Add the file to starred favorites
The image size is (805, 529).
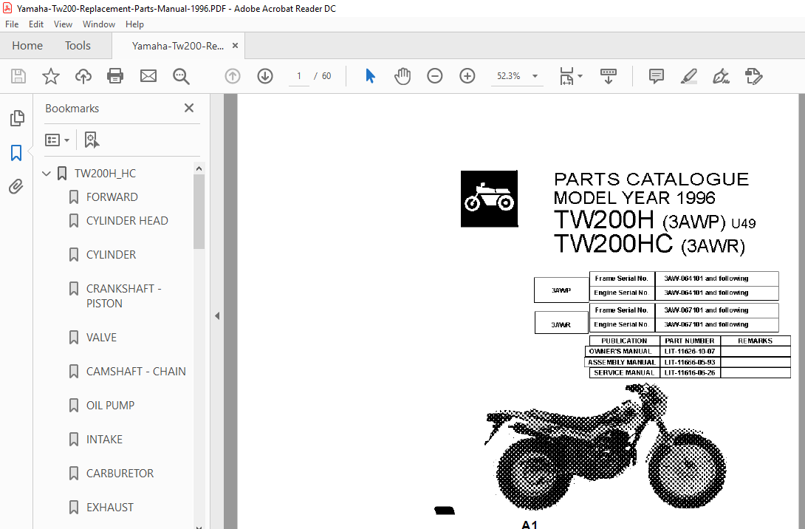[x=51, y=76]
